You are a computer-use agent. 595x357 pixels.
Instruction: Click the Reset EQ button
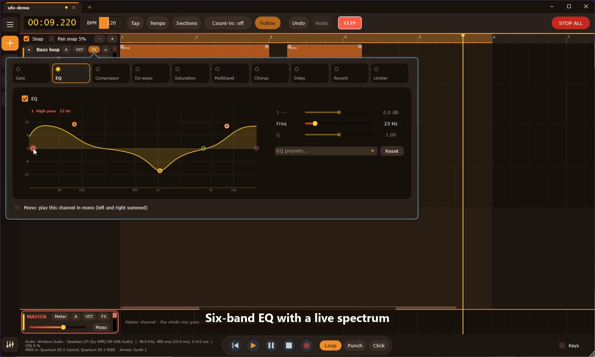392,151
